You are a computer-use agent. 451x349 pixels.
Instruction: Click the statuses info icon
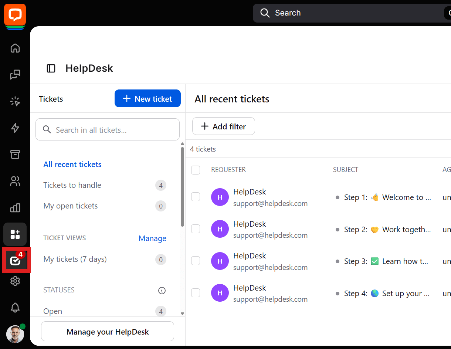(162, 291)
